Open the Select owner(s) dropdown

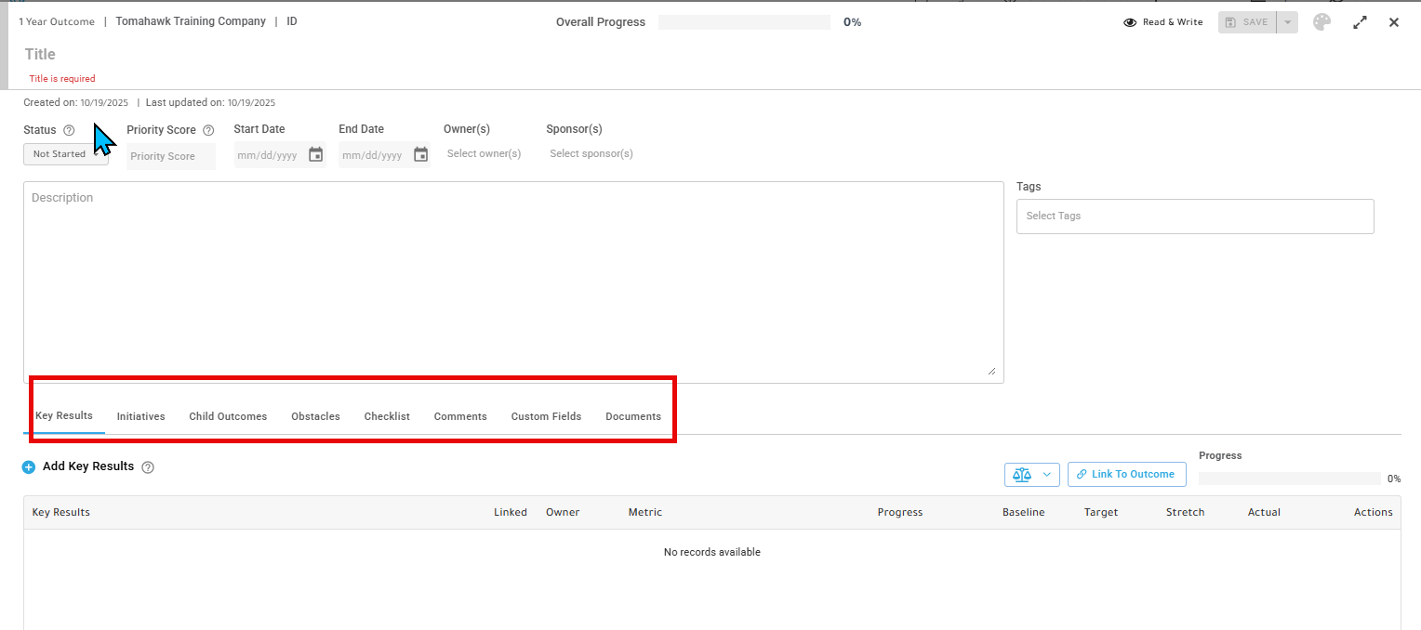[485, 153]
